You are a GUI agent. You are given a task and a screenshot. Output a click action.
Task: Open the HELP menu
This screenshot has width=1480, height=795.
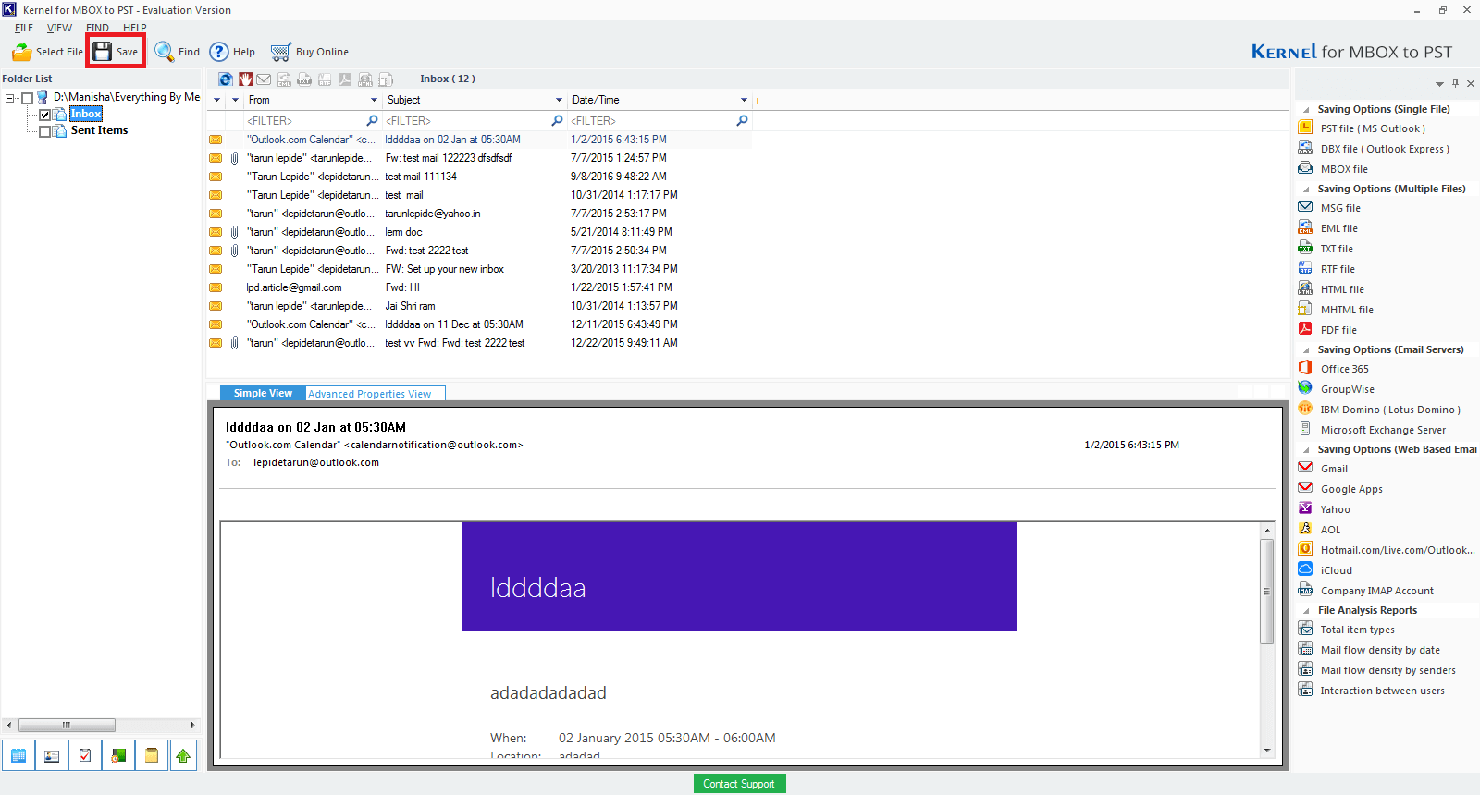click(x=135, y=28)
